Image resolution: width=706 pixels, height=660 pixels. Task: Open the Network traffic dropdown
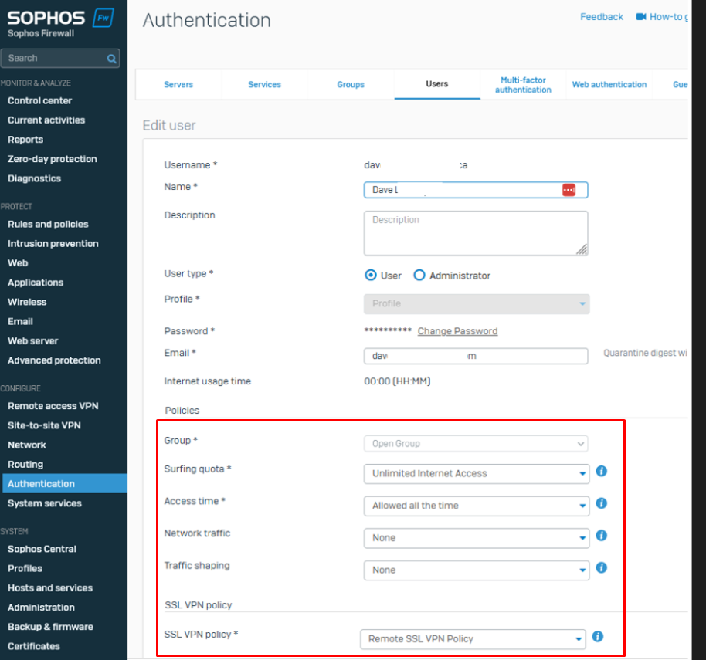(476, 538)
